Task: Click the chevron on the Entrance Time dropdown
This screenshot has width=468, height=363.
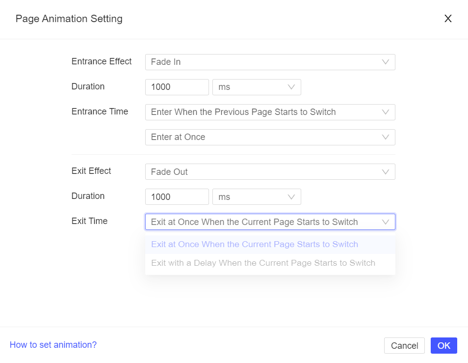Action: 386,112
